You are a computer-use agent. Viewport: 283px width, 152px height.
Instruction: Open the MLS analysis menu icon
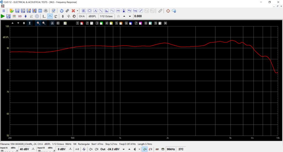[84, 11]
